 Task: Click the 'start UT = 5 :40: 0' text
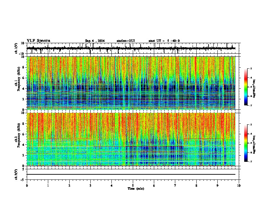tap(164, 41)
